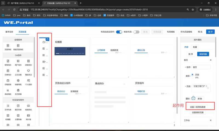The width and height of the screenshot is (219, 131).
Task: Toggle 修改布局 switch on
Action: click(136, 32)
